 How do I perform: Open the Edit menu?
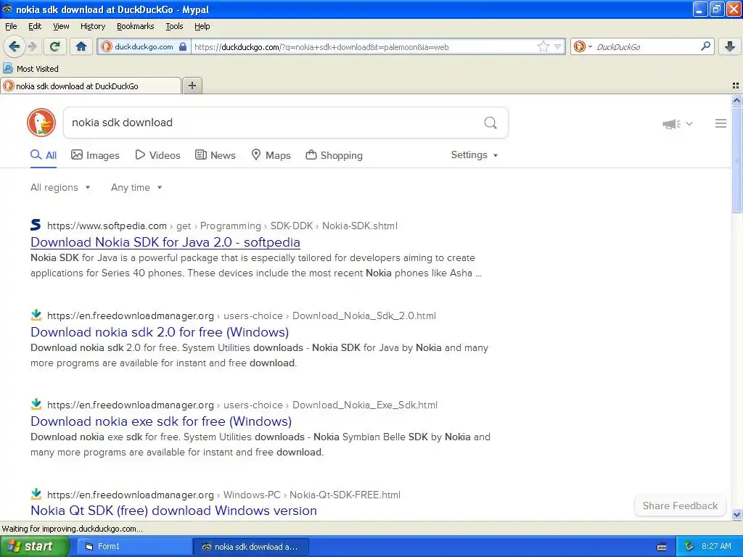pos(35,26)
